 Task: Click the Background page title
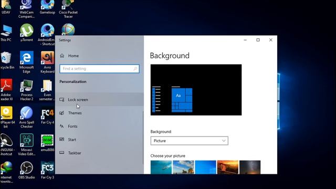[x=170, y=56]
